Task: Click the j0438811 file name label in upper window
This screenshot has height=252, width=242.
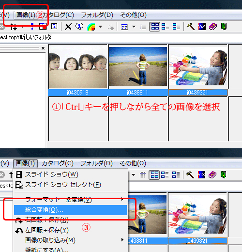Action: (x=137, y=93)
